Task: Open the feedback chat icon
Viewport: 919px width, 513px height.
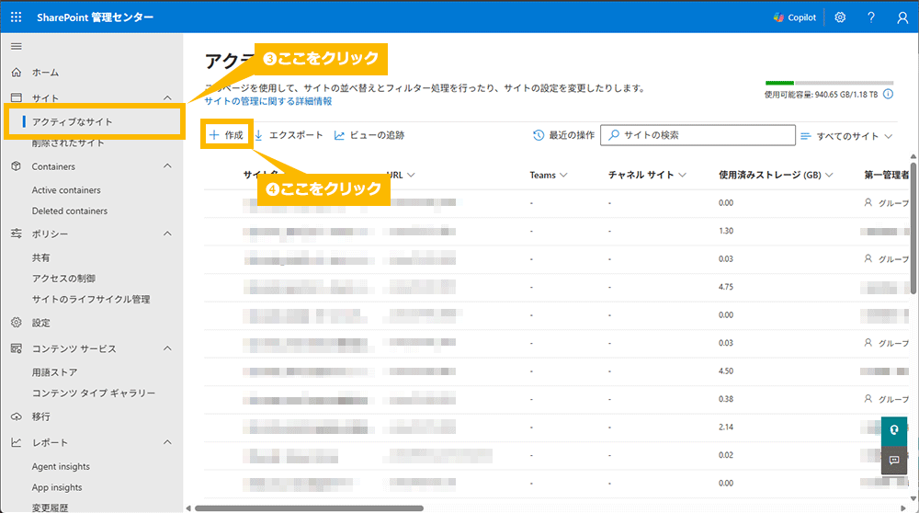Action: coord(894,461)
